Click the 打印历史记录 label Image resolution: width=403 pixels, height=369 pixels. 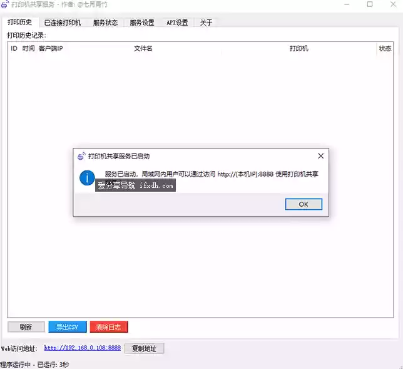pyautogui.click(x=26, y=36)
